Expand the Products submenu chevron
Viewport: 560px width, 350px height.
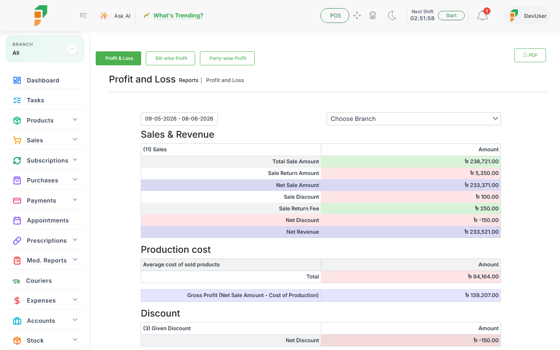tap(75, 120)
